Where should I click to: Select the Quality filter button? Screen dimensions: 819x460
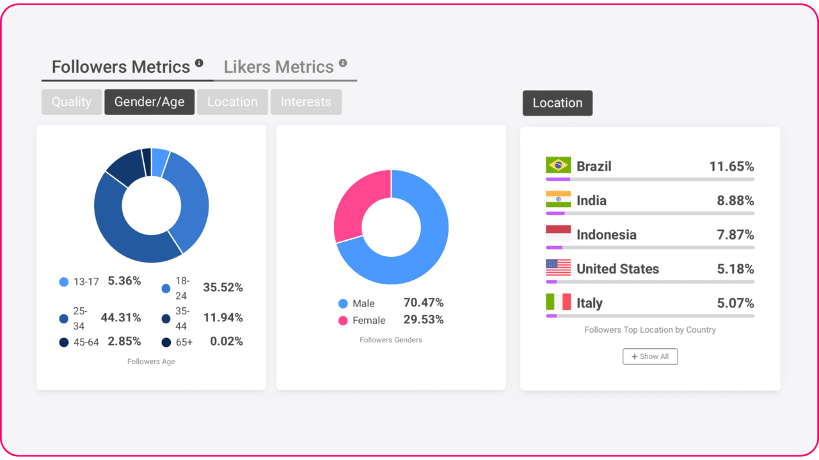coord(71,102)
